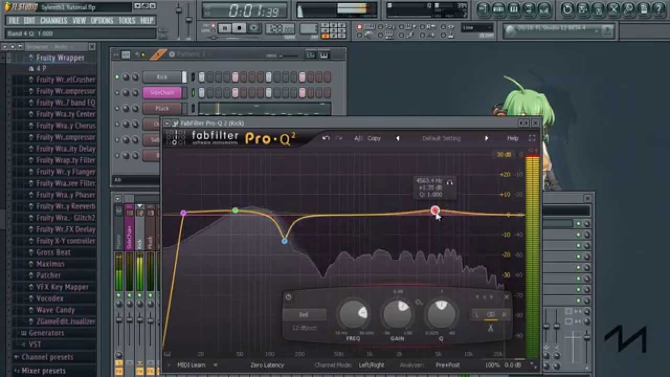The image size is (670, 377).
Task: Toggle the Pluck channel mute LED
Action: [x=117, y=108]
